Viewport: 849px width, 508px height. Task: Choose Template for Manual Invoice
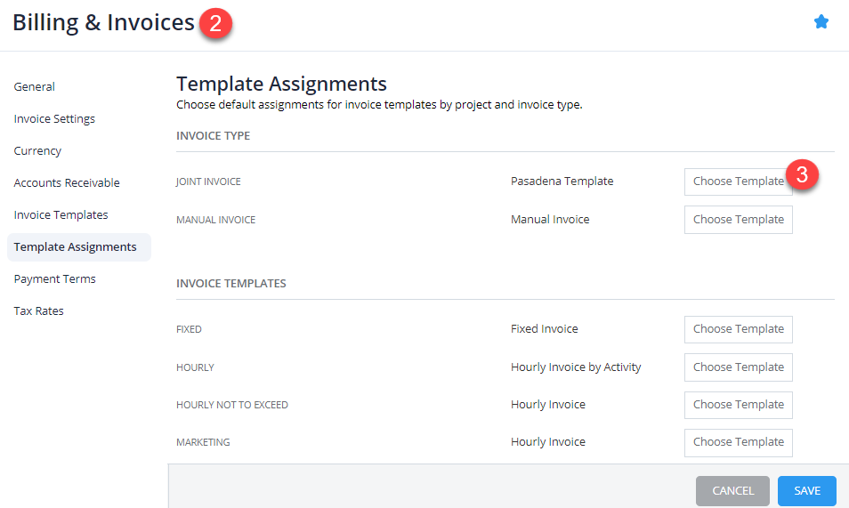(x=738, y=220)
